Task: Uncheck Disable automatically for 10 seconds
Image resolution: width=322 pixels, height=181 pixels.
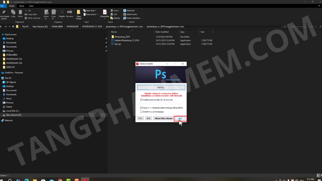Action: [141, 100]
